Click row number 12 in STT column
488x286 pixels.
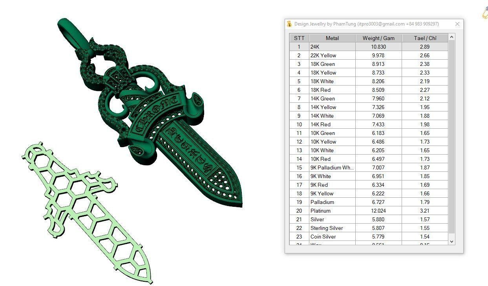(299, 142)
